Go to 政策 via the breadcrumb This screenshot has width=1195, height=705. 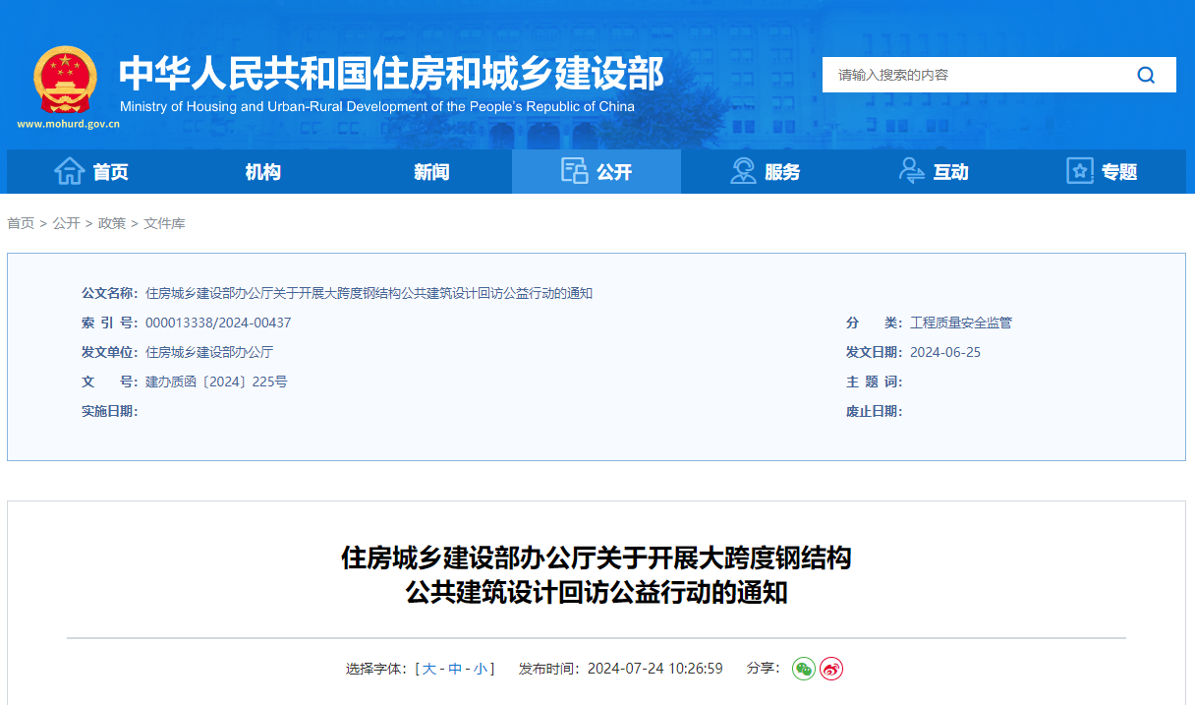111,223
